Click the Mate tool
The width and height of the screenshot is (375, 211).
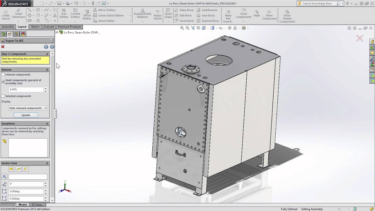pos(257,13)
